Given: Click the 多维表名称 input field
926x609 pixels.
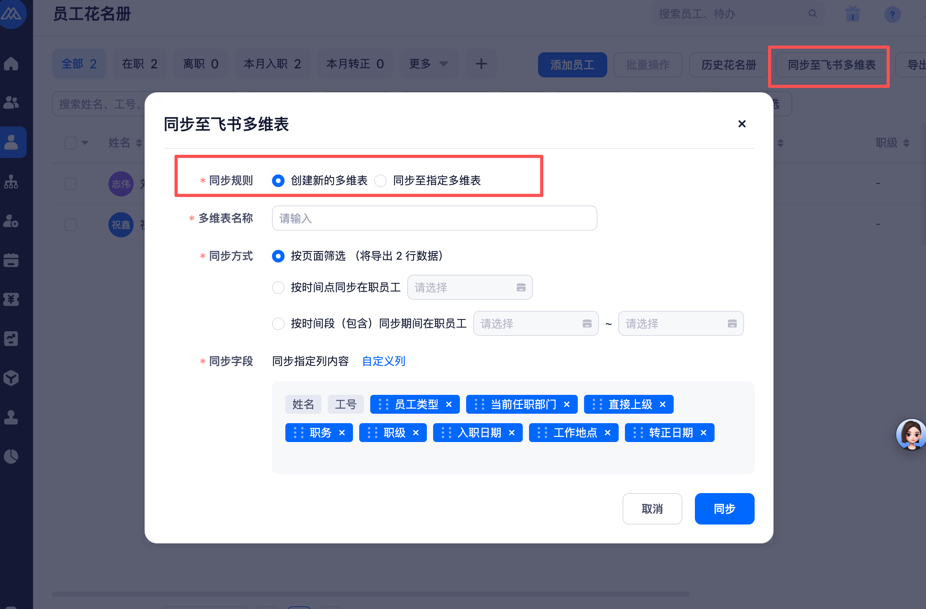Looking at the screenshot, I should (x=434, y=218).
